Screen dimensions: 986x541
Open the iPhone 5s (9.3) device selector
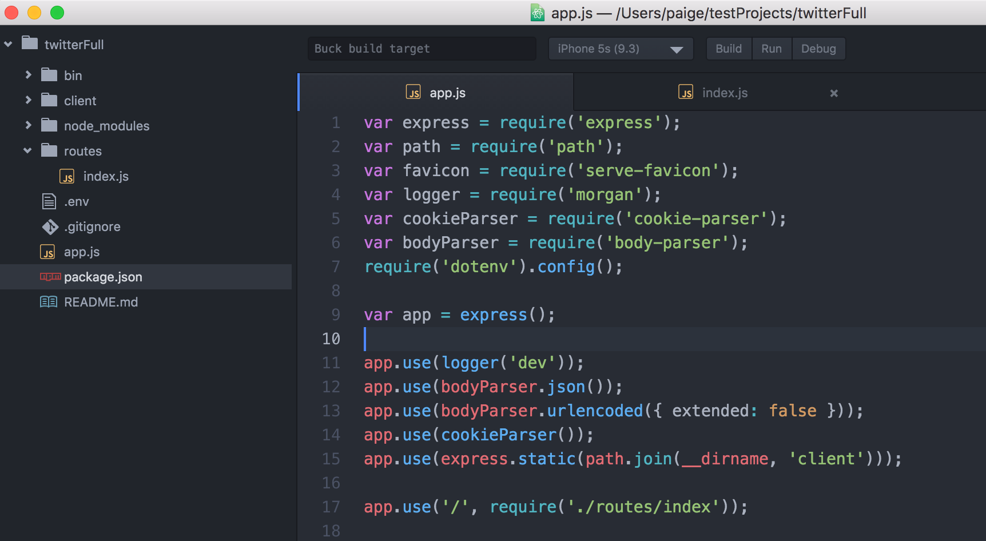click(621, 49)
